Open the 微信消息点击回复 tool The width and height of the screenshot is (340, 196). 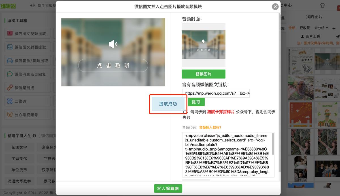[x=27, y=74]
